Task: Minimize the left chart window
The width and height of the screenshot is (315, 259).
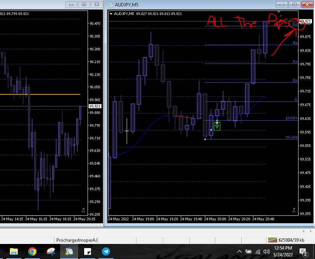Action: (x=71, y=5)
